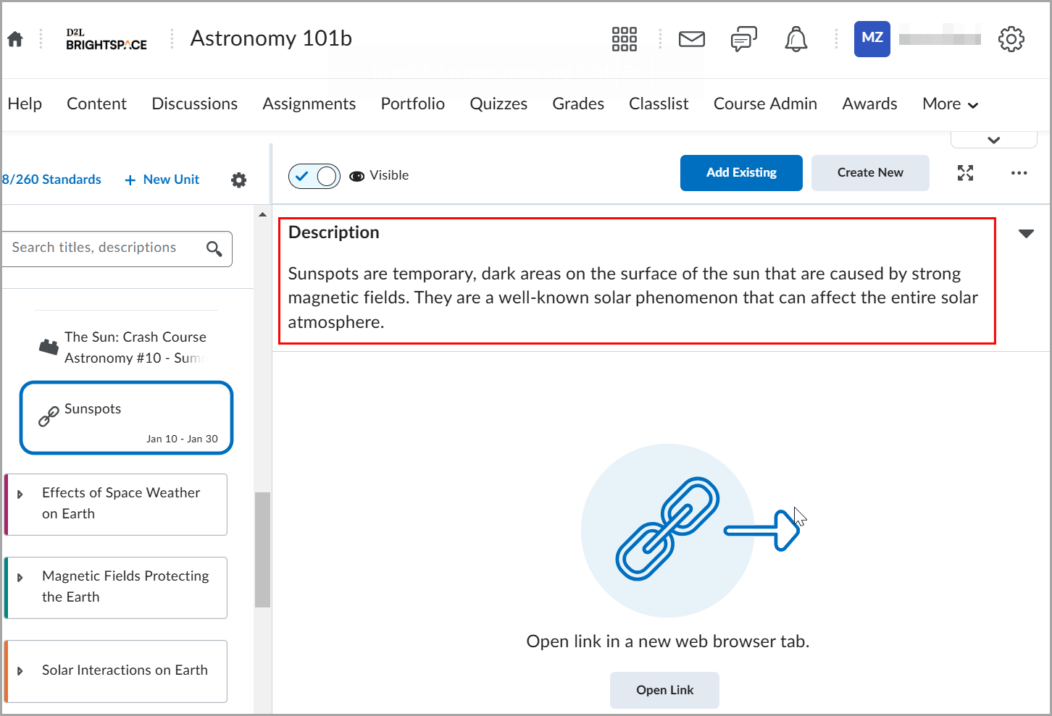Open the three-dot options menu
Viewport: 1052px width, 716px height.
click(1019, 173)
